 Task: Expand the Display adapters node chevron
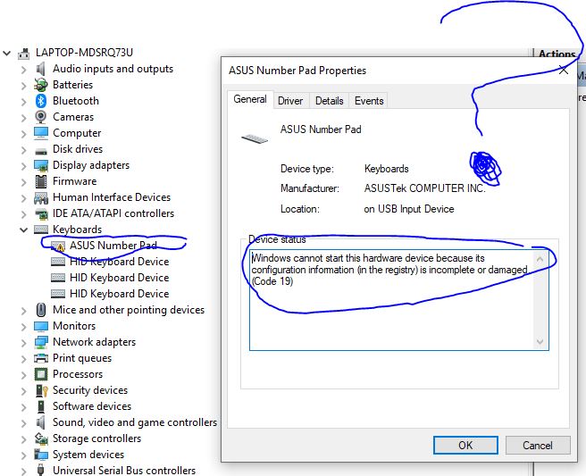(x=23, y=166)
